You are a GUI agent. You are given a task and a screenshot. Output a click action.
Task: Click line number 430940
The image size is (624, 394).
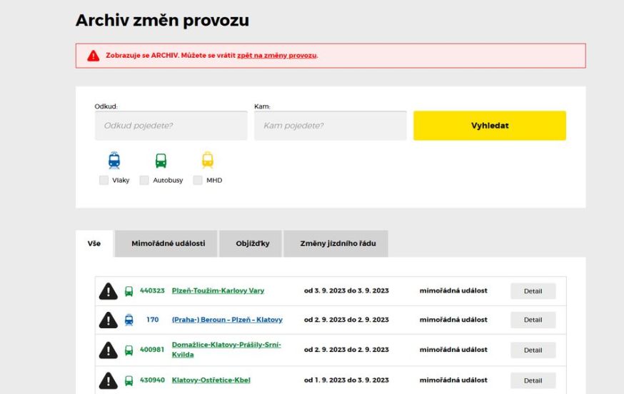152,380
